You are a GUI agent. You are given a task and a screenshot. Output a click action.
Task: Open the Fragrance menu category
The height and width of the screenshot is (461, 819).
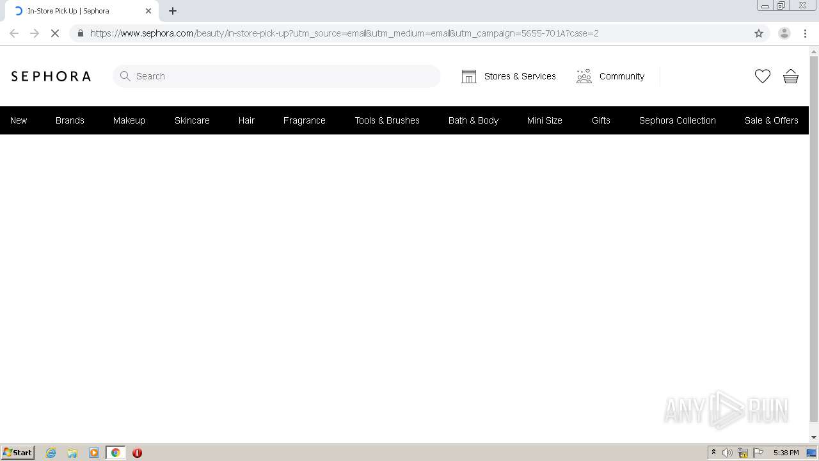pos(305,120)
